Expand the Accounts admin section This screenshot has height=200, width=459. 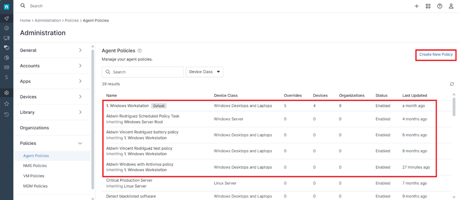point(51,66)
